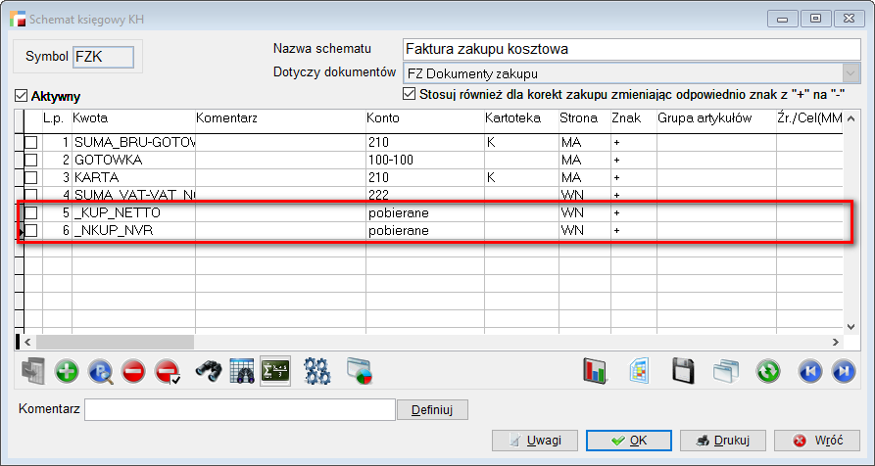
Task: Click the bar chart icon
Action: (x=595, y=370)
